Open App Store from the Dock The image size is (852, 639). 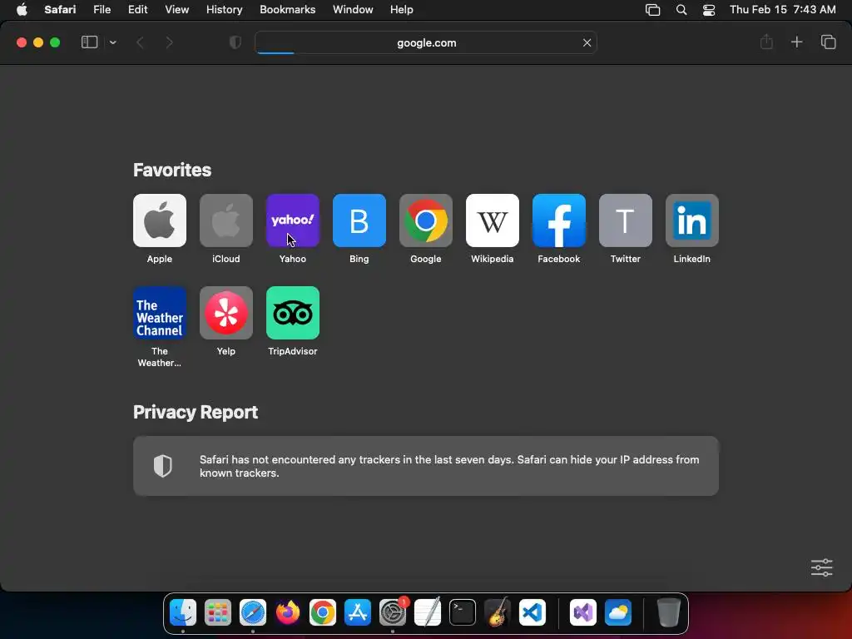[358, 612]
